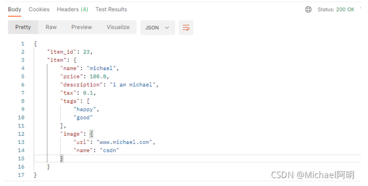This screenshot has height=186, width=368.
Task: Click the wrap lines icon
Action: click(186, 28)
